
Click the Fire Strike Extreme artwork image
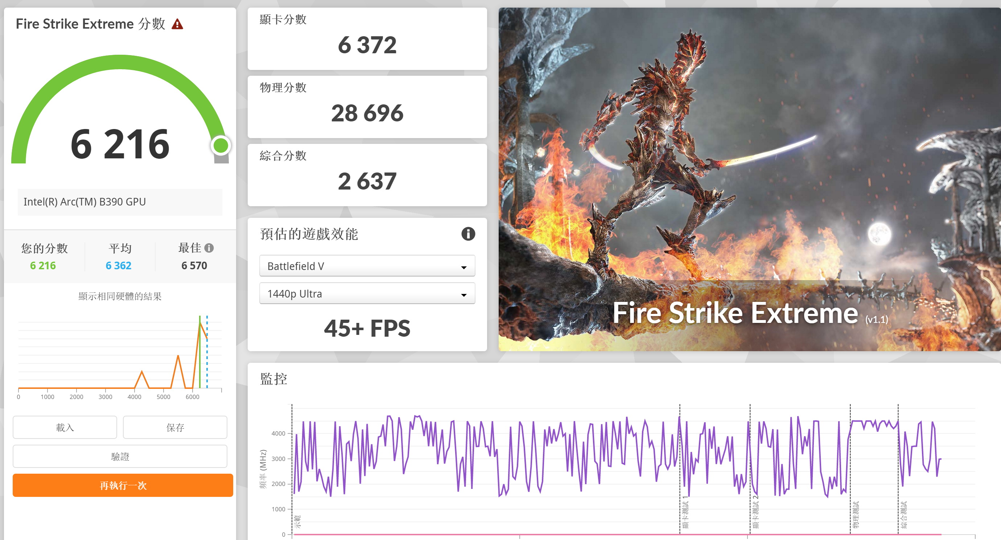[749, 179]
